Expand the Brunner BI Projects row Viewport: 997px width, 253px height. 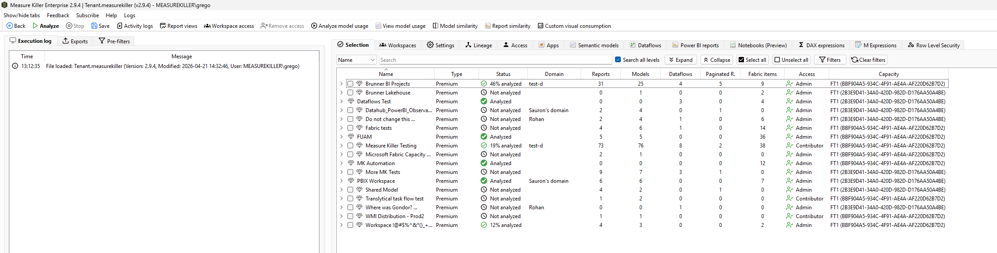pos(341,83)
